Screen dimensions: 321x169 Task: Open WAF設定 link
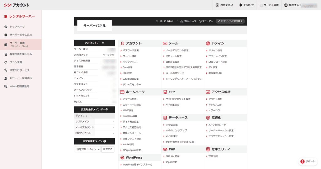pyautogui.click(x=213, y=156)
